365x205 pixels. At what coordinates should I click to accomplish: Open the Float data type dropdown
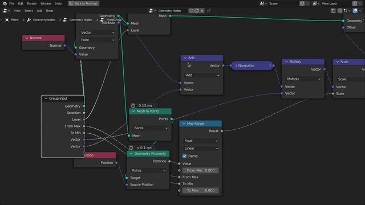coord(200,141)
